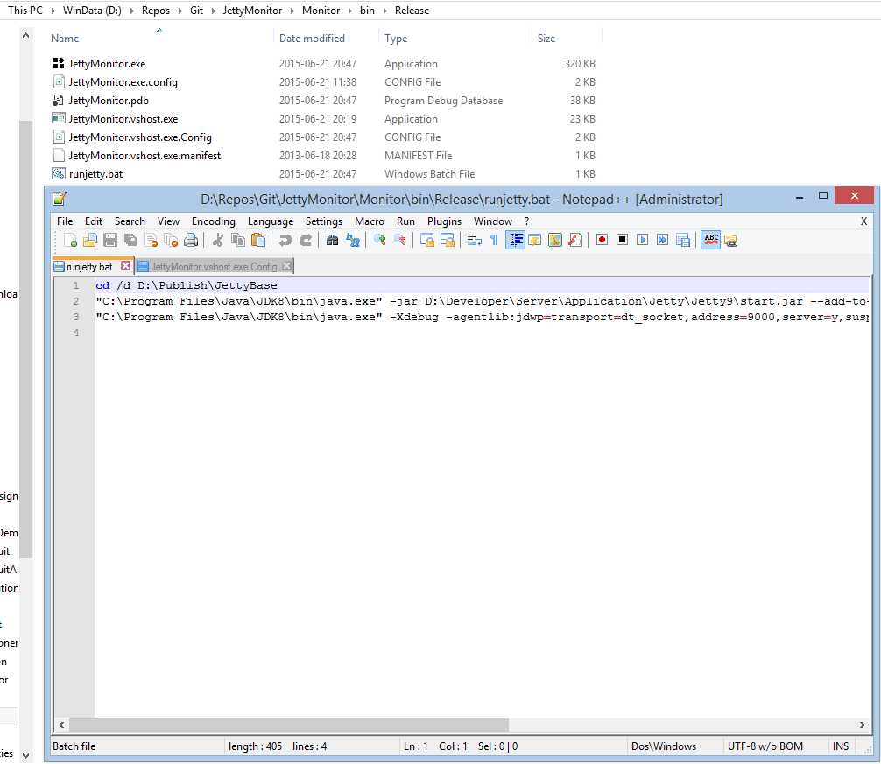The width and height of the screenshot is (881, 764).
Task: Zoom in using the toolbar magnifier
Action: (379, 241)
